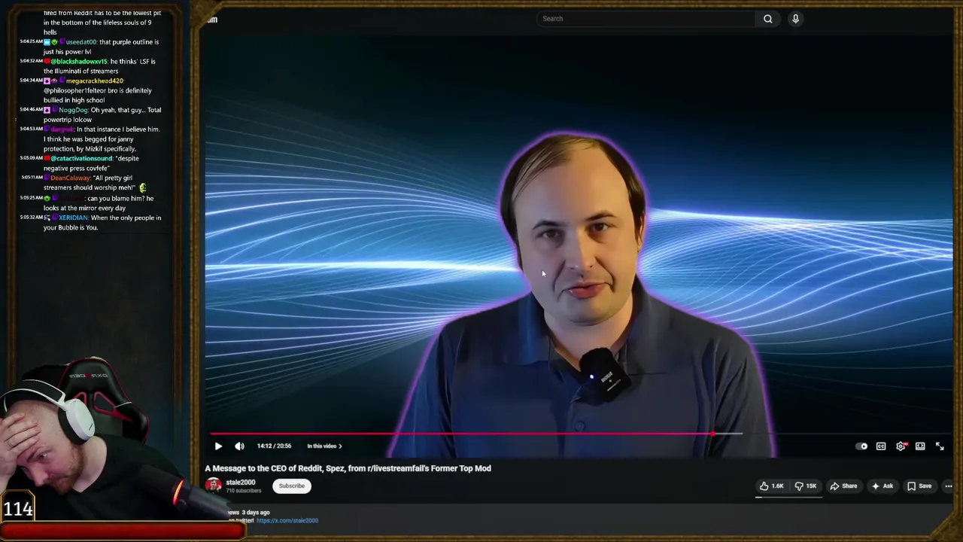The width and height of the screenshot is (963, 542).
Task: Like the video (1.6K thumbs up)
Action: (x=771, y=486)
